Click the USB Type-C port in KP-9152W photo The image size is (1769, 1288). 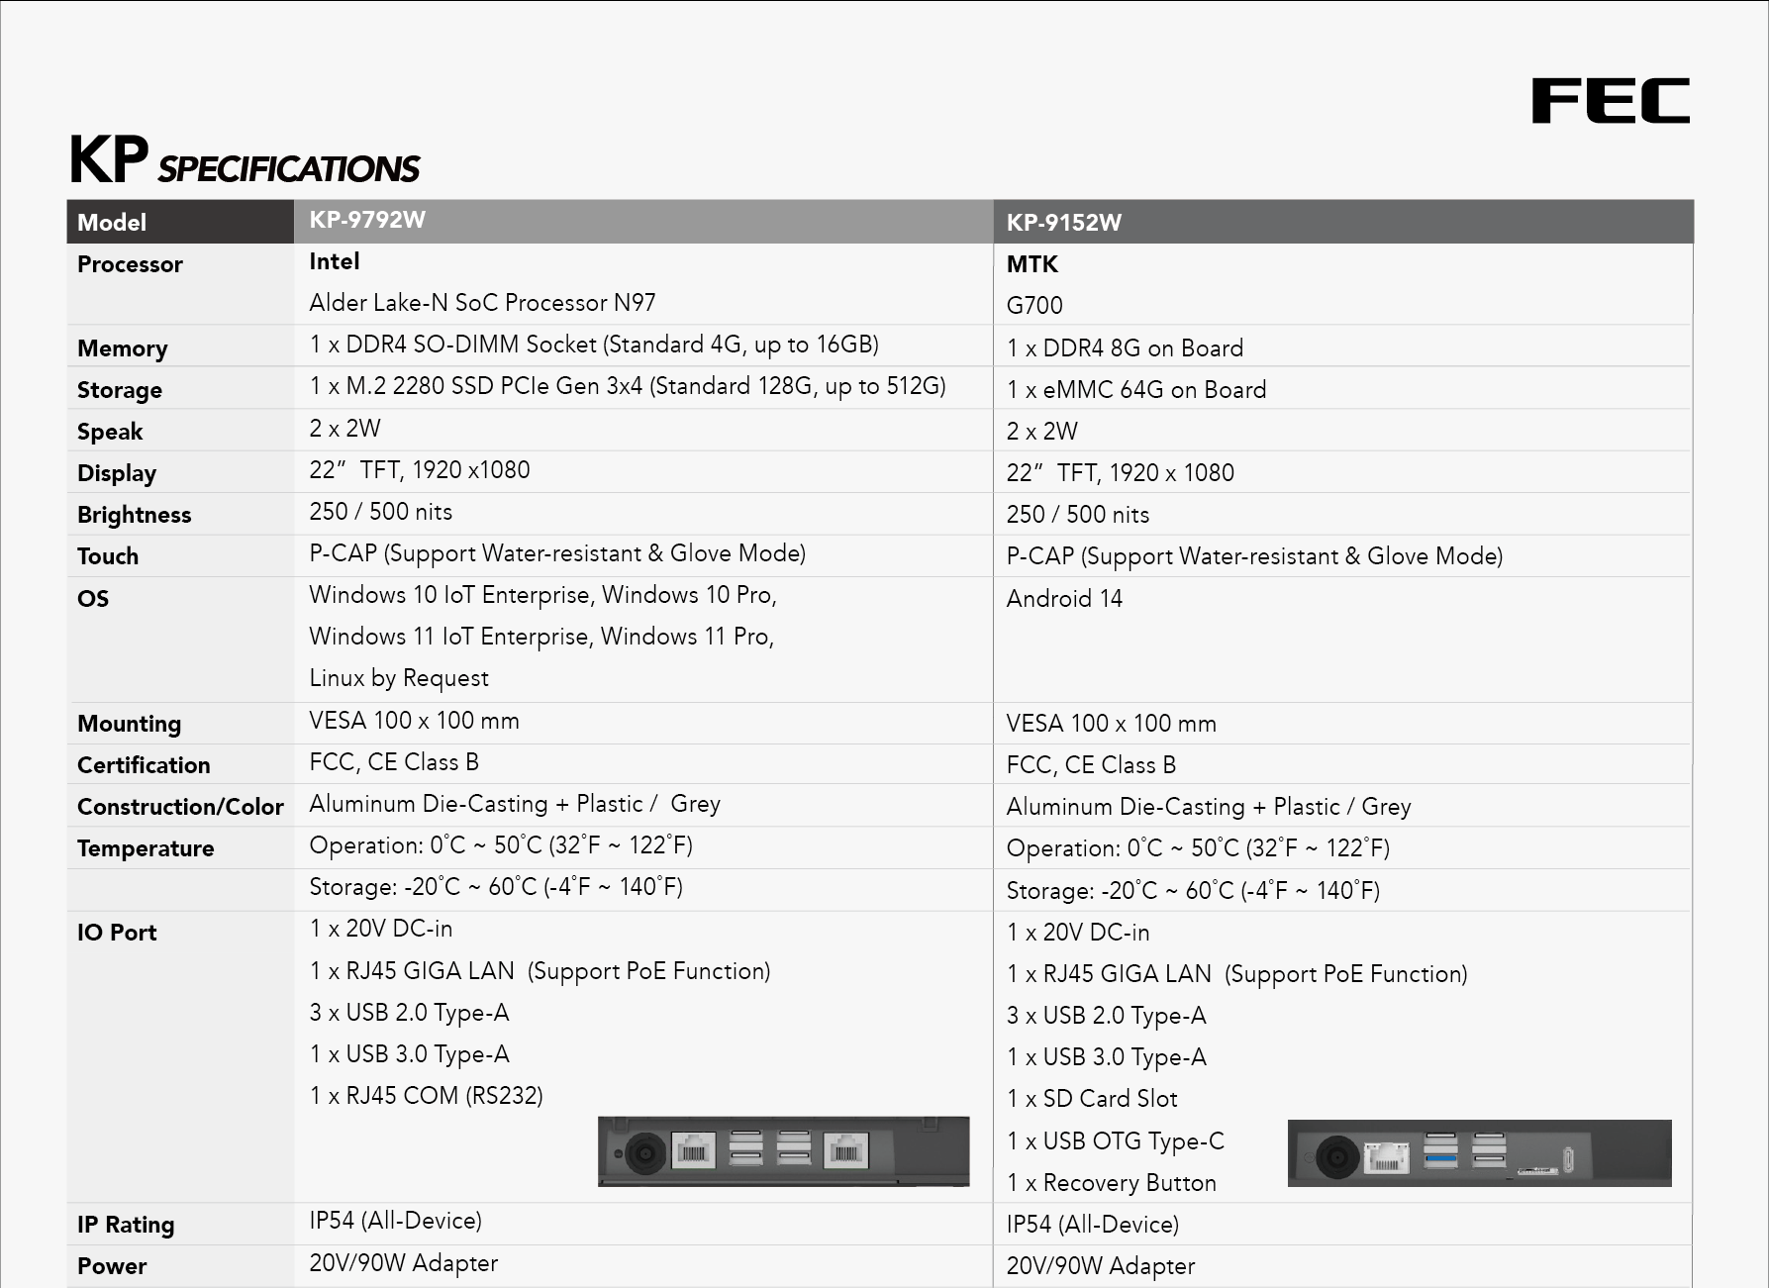[x=1568, y=1158]
